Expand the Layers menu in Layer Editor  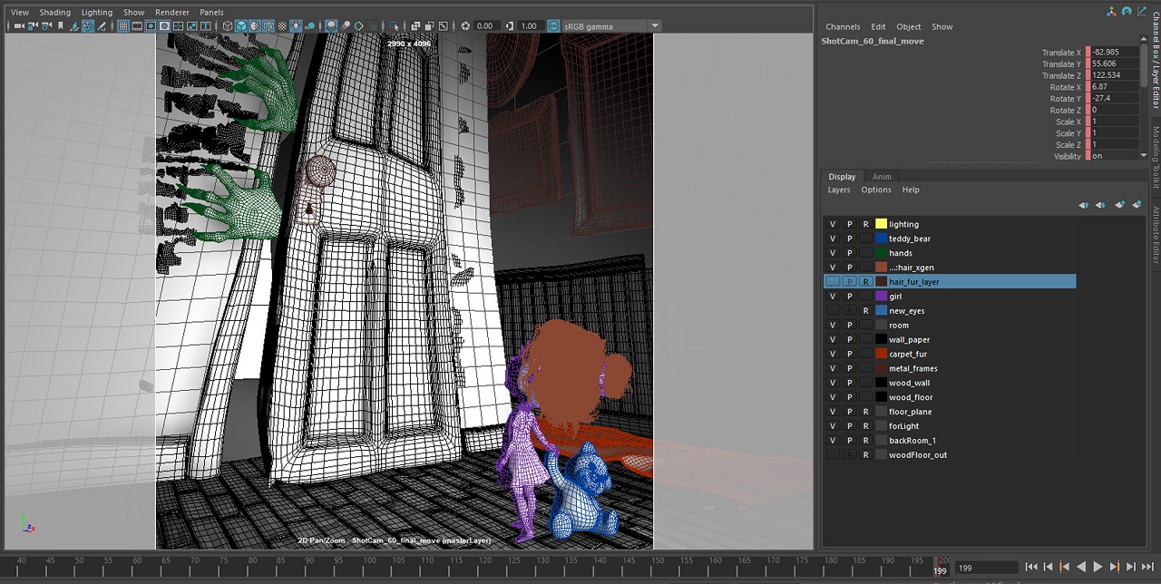838,190
